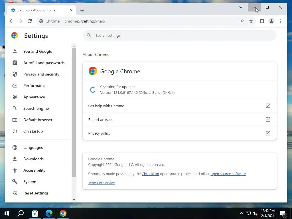
Task: Follow the Chromium link
Action: coord(150,174)
